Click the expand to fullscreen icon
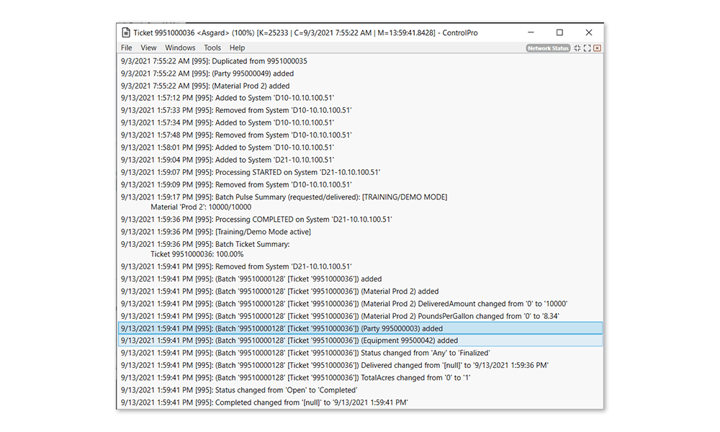The image size is (720, 432). tap(588, 48)
